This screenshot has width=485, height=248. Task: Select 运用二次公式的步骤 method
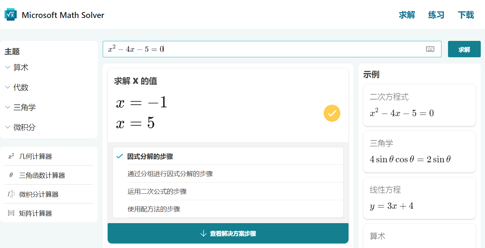click(235, 191)
